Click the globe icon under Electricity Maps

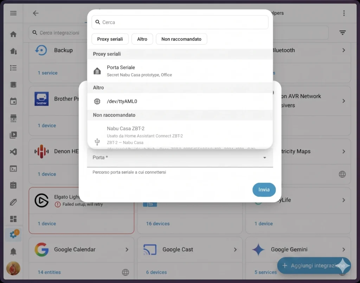pos(342,174)
